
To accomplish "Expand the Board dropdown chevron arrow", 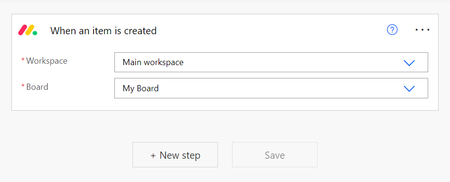I will click(409, 88).
